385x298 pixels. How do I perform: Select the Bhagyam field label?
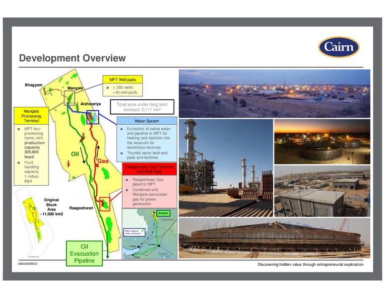click(x=33, y=85)
